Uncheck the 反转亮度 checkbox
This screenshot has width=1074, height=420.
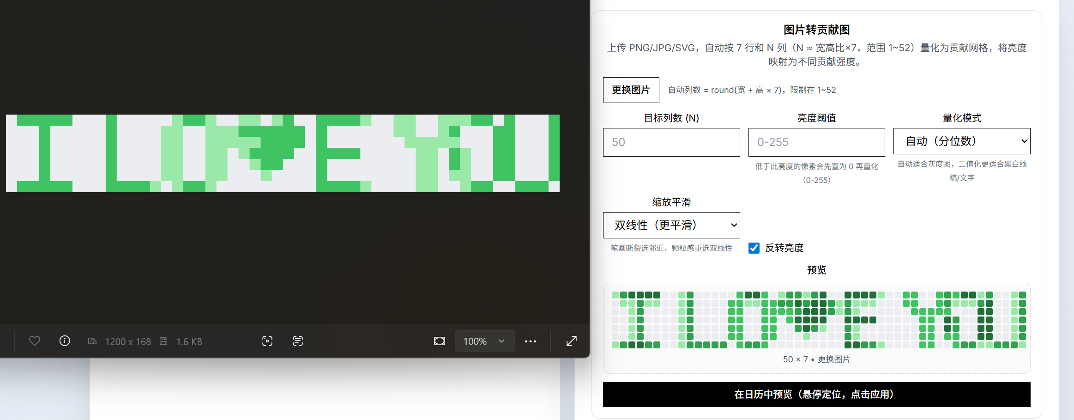[x=754, y=248]
